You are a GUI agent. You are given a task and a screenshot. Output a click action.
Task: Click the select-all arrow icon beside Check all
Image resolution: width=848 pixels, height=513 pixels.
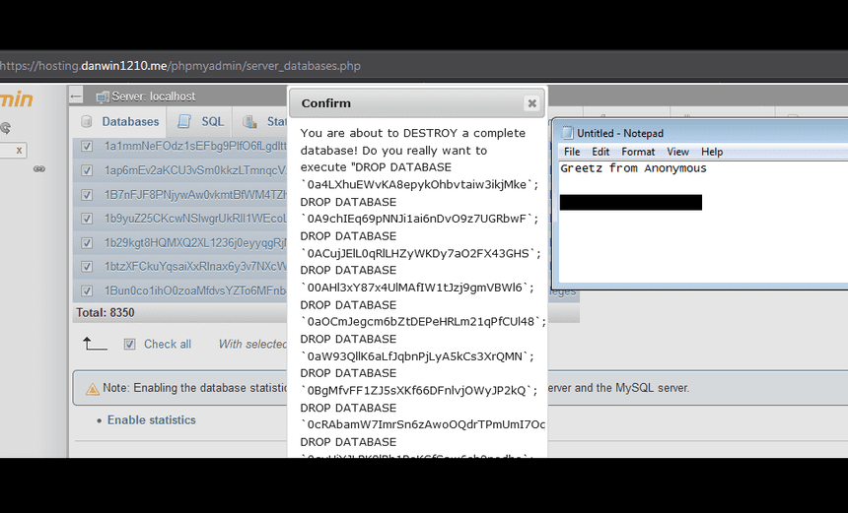point(95,344)
